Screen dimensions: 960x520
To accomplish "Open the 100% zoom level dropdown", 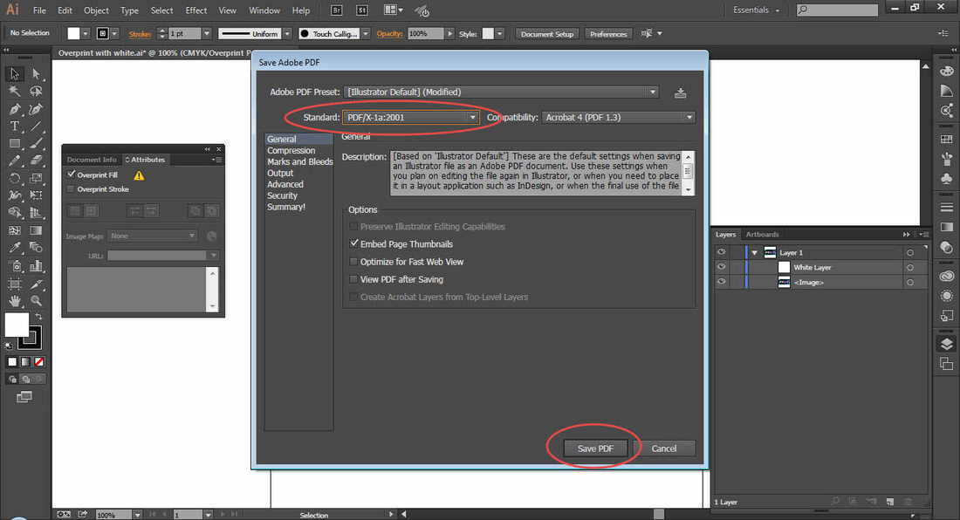I will coord(138,515).
